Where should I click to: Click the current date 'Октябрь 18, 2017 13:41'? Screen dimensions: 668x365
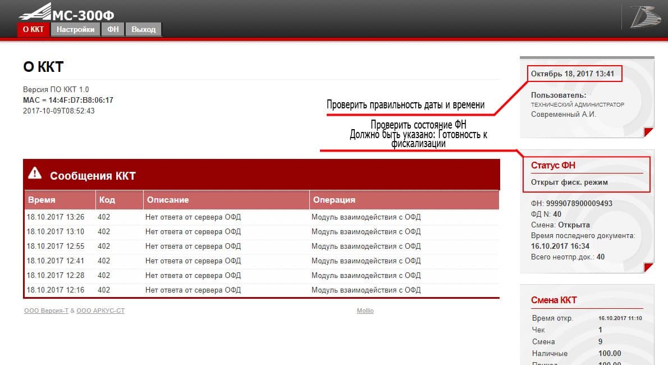pos(573,74)
